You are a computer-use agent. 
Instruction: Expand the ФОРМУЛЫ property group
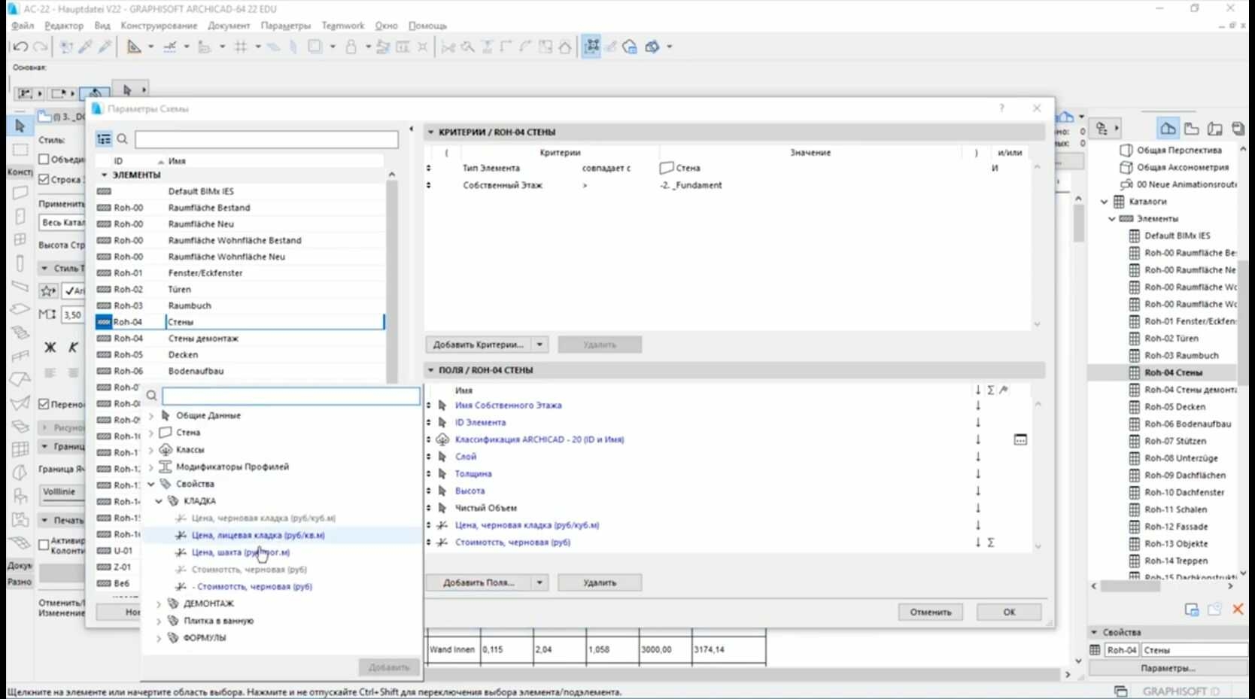[159, 638]
